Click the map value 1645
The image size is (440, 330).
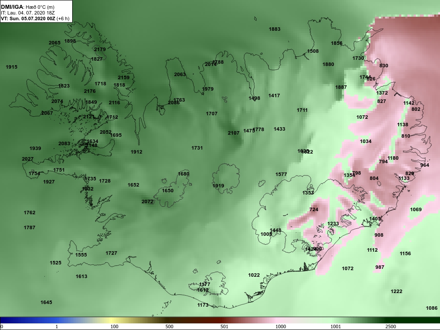(x=46, y=303)
